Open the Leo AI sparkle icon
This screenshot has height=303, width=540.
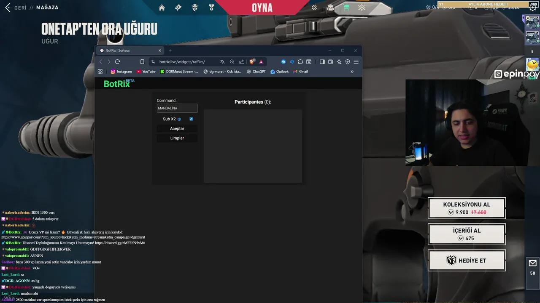coord(339,62)
